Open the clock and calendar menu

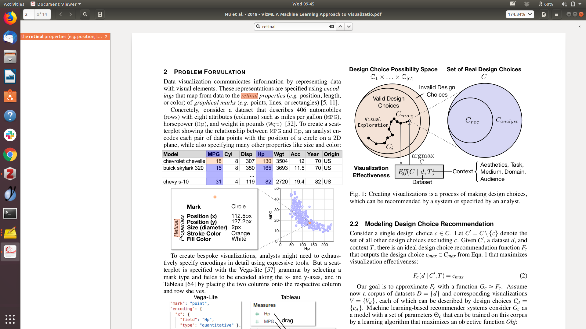303,4
